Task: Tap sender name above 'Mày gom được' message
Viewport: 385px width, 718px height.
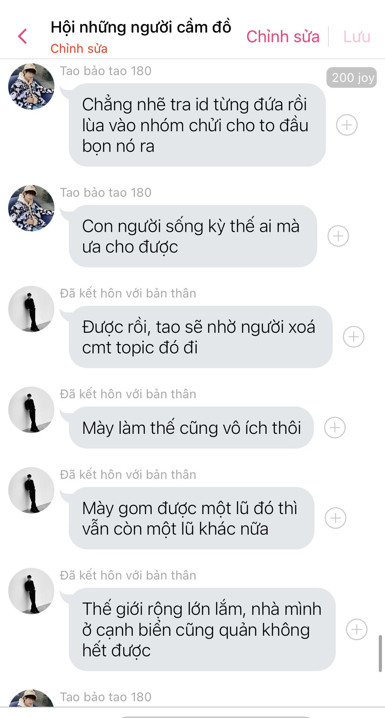Action: pos(128,475)
